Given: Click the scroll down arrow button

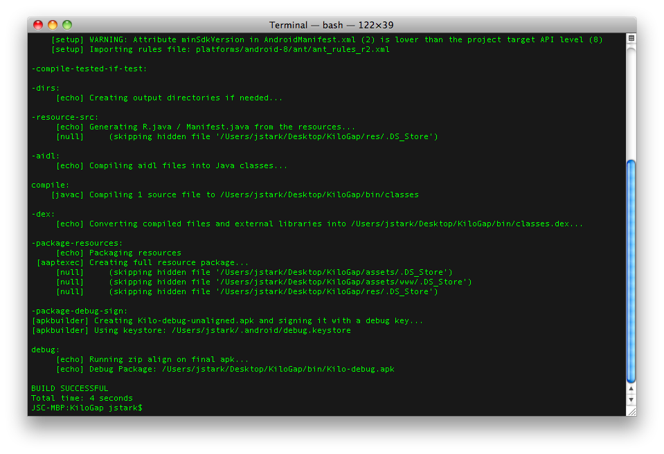Looking at the screenshot, I should click(x=630, y=399).
